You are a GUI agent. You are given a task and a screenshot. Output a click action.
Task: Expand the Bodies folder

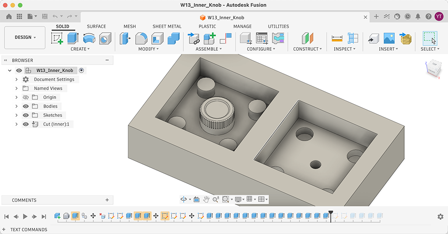coord(16,106)
